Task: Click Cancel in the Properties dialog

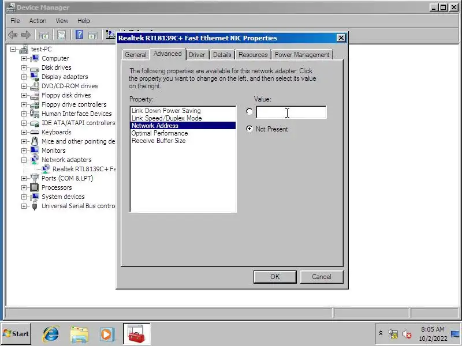Action: [322, 277]
